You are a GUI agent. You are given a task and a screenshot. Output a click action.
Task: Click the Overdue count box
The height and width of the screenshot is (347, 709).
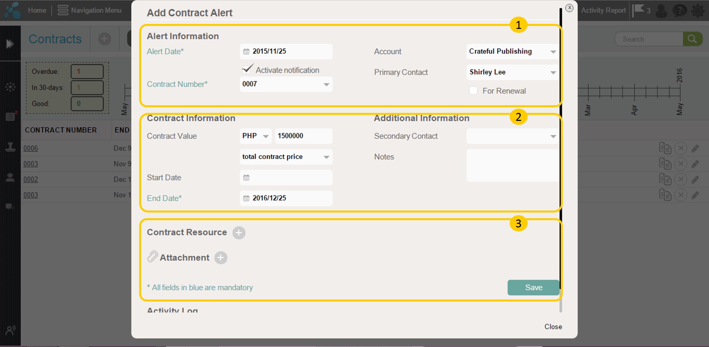coord(87,71)
